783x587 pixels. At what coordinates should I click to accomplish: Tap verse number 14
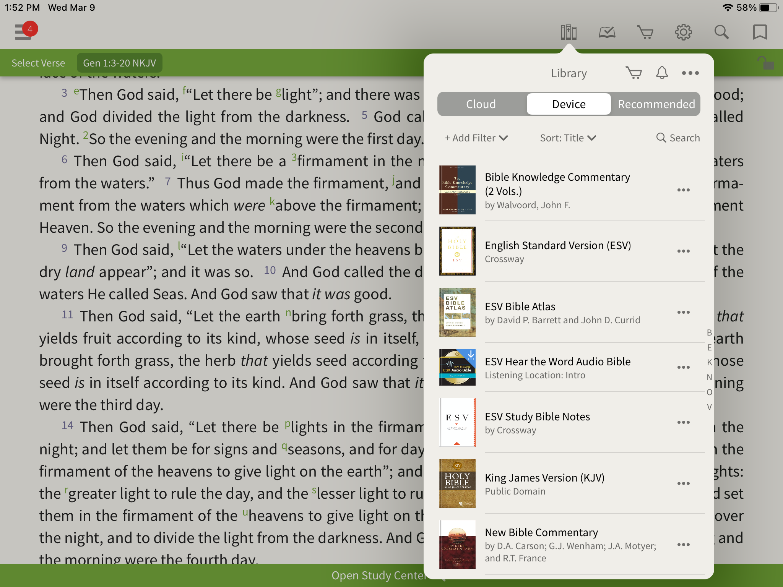tap(67, 425)
